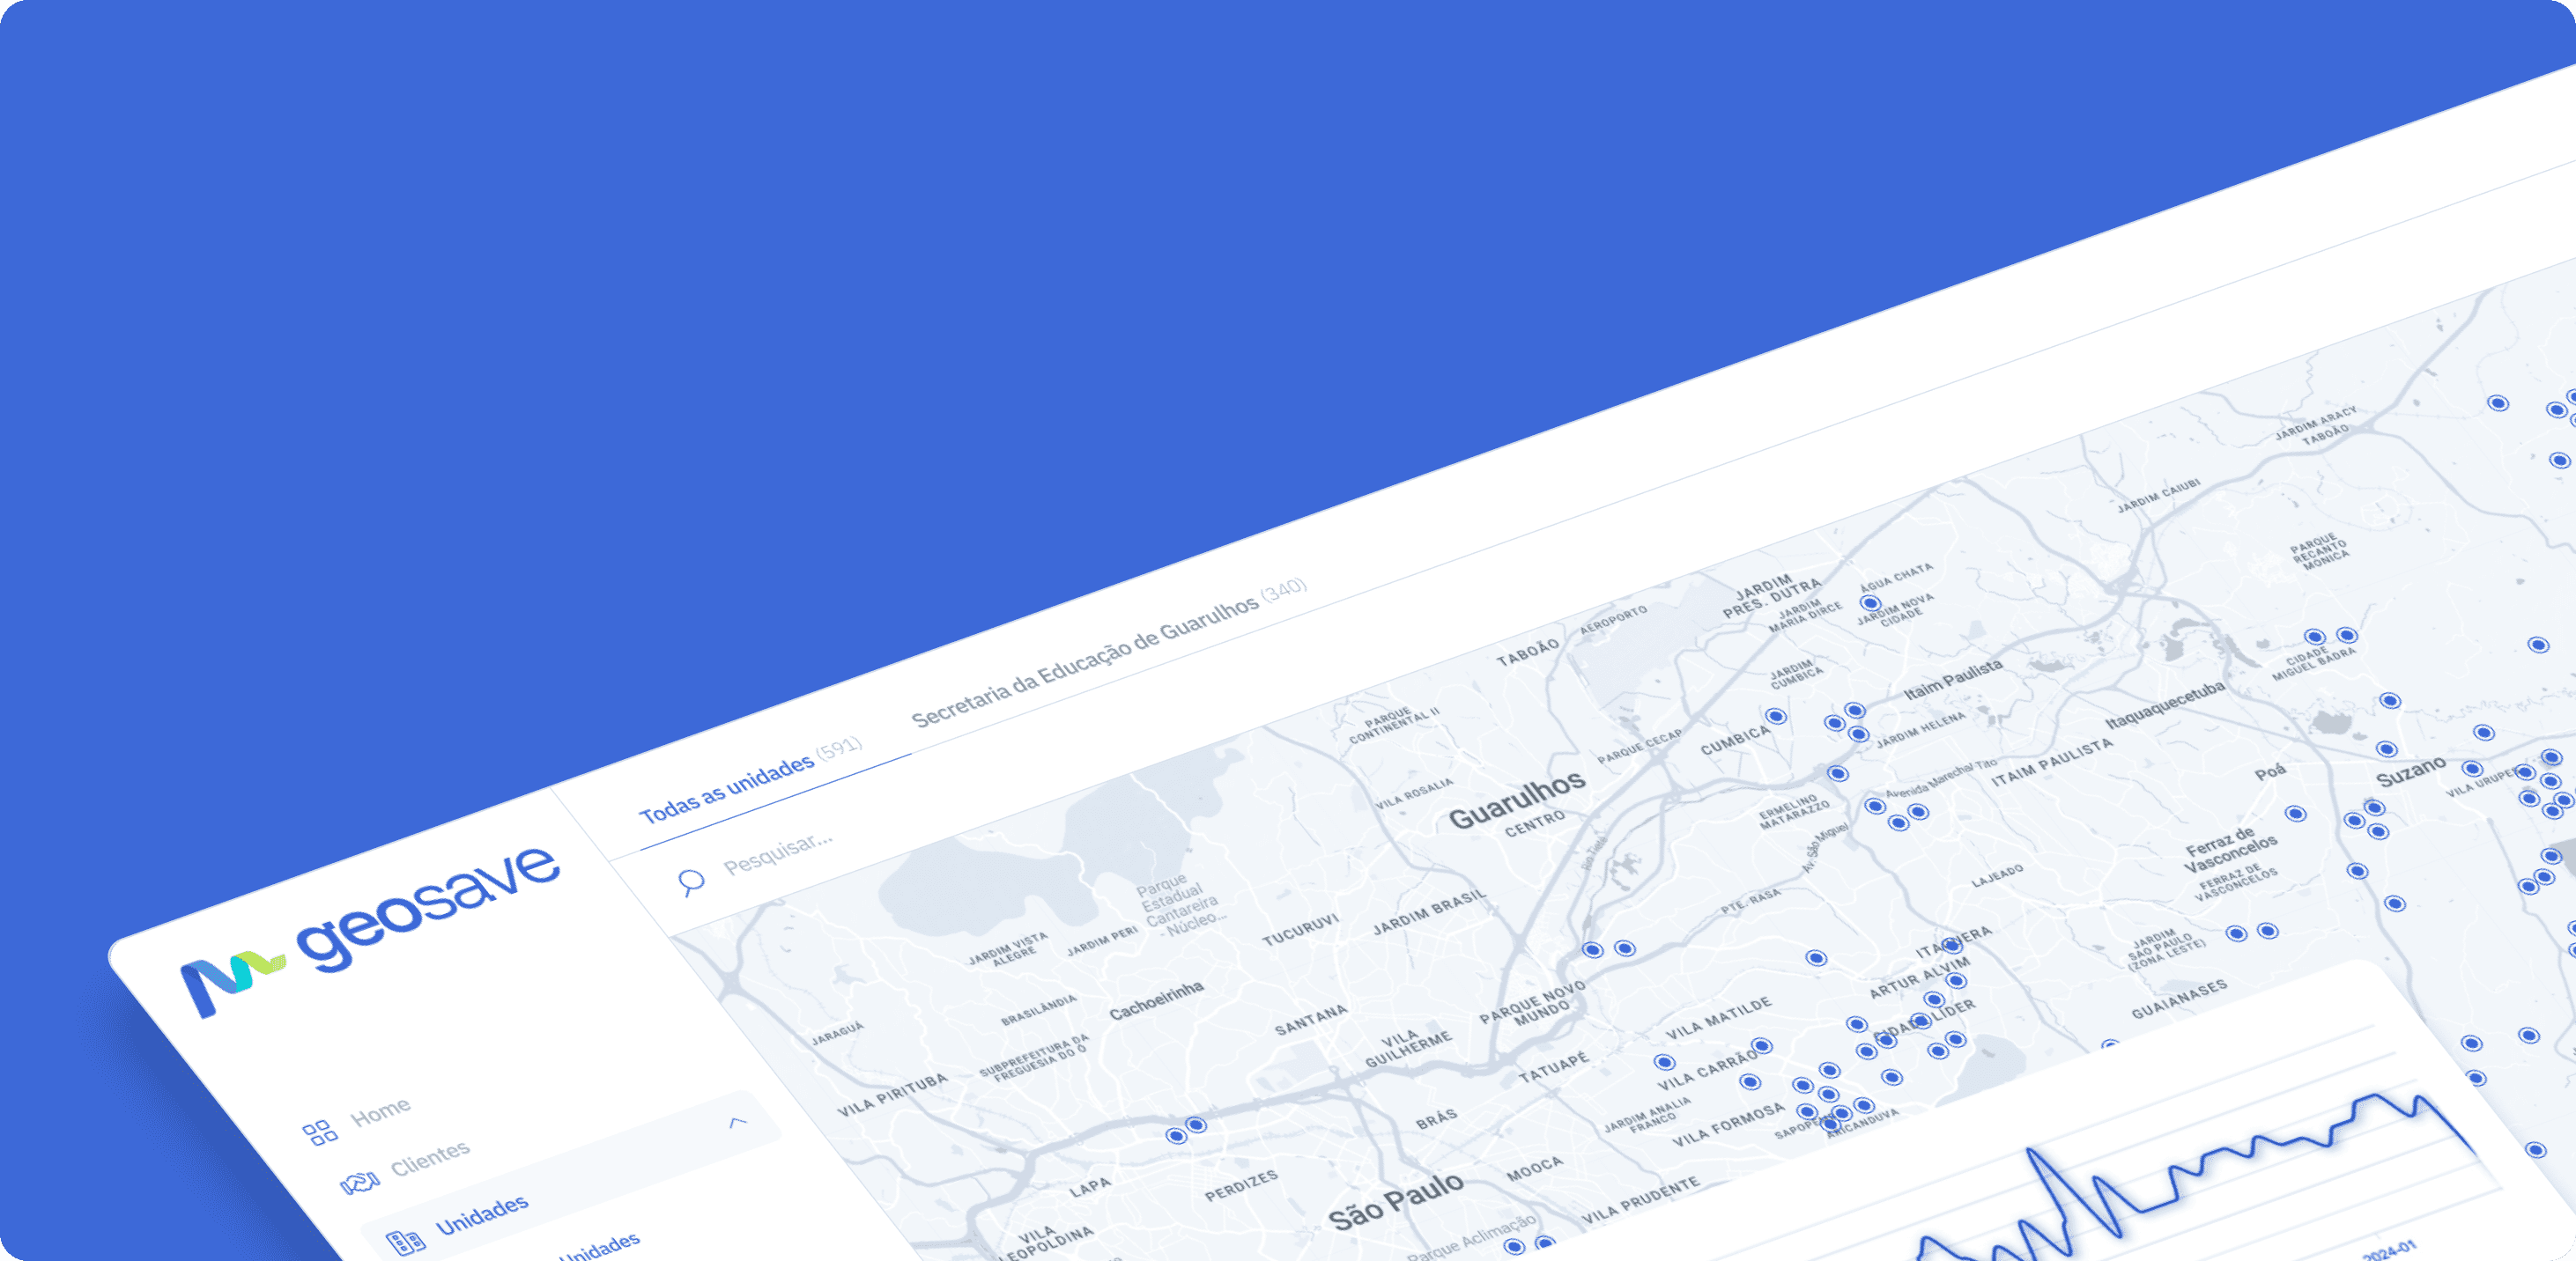The height and width of the screenshot is (1261, 2576).
Task: Select map marker right of Cumbica label
Action: click(1776, 717)
